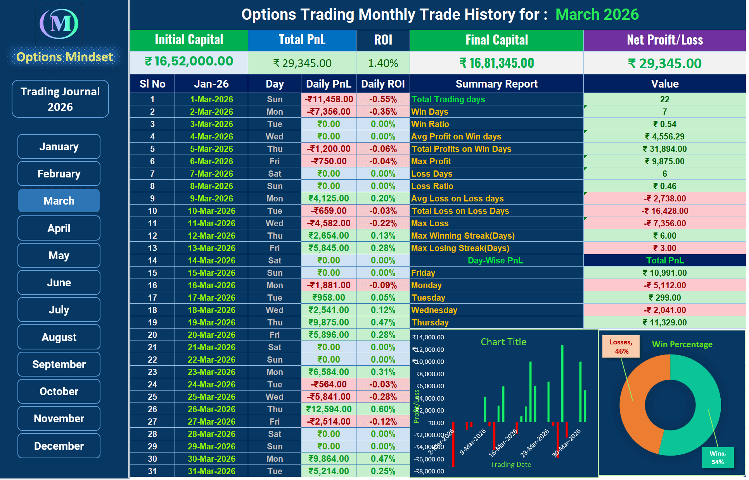Switch to the February sheet
This screenshot has height=480, width=749.
[x=59, y=174]
